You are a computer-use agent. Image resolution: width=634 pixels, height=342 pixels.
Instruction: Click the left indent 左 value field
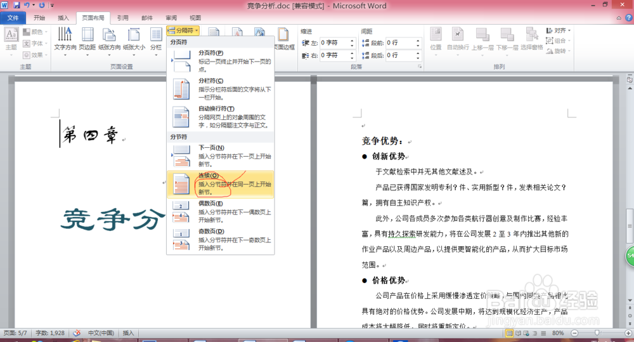(x=334, y=43)
